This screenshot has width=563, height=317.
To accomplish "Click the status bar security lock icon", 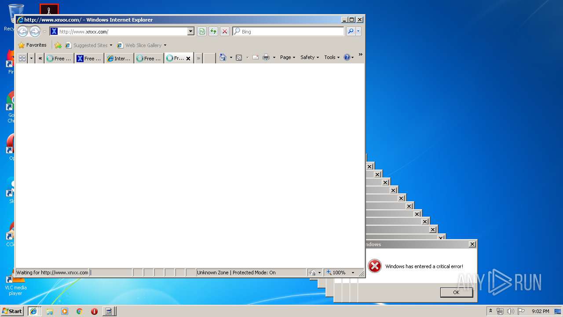I will 313,273.
